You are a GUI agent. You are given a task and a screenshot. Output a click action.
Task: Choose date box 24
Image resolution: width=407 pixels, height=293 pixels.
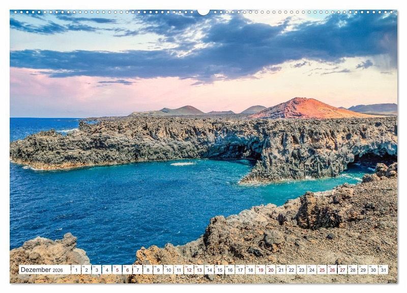[x=311, y=270]
